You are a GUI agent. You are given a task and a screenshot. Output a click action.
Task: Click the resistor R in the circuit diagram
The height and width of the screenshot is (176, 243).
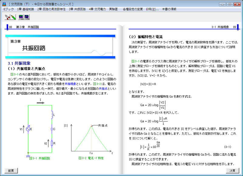pyautogui.click(x=52, y=143)
